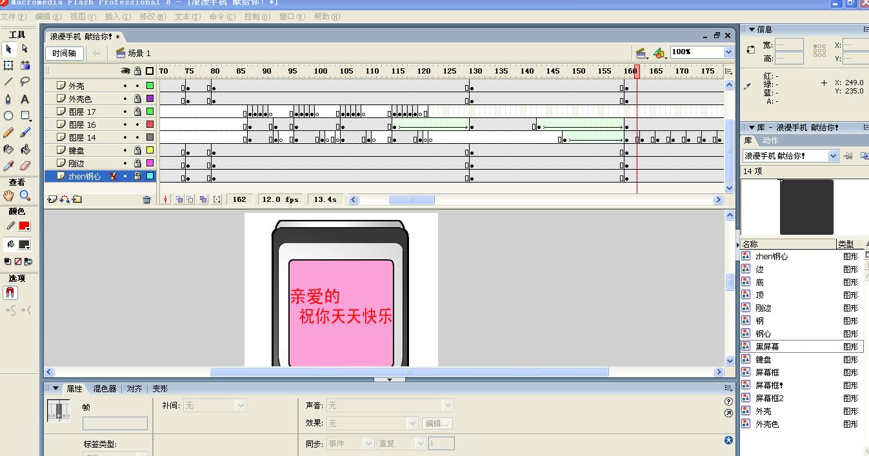
Task: Open the 声音 sound dropdown
Action: click(448, 406)
